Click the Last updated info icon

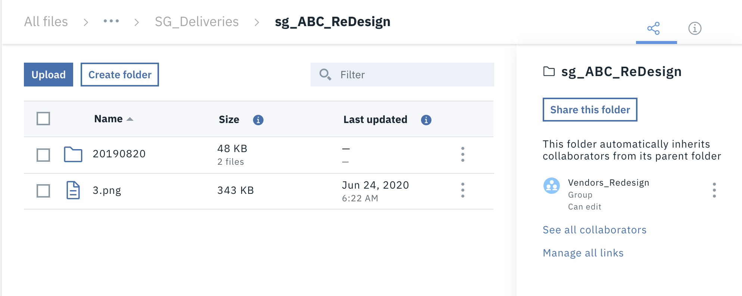pyautogui.click(x=426, y=120)
